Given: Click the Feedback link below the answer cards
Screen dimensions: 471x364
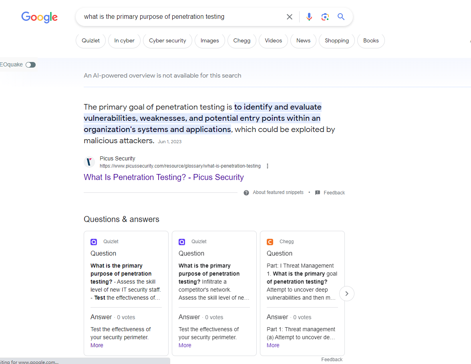Looking at the screenshot, I should [x=332, y=360].
